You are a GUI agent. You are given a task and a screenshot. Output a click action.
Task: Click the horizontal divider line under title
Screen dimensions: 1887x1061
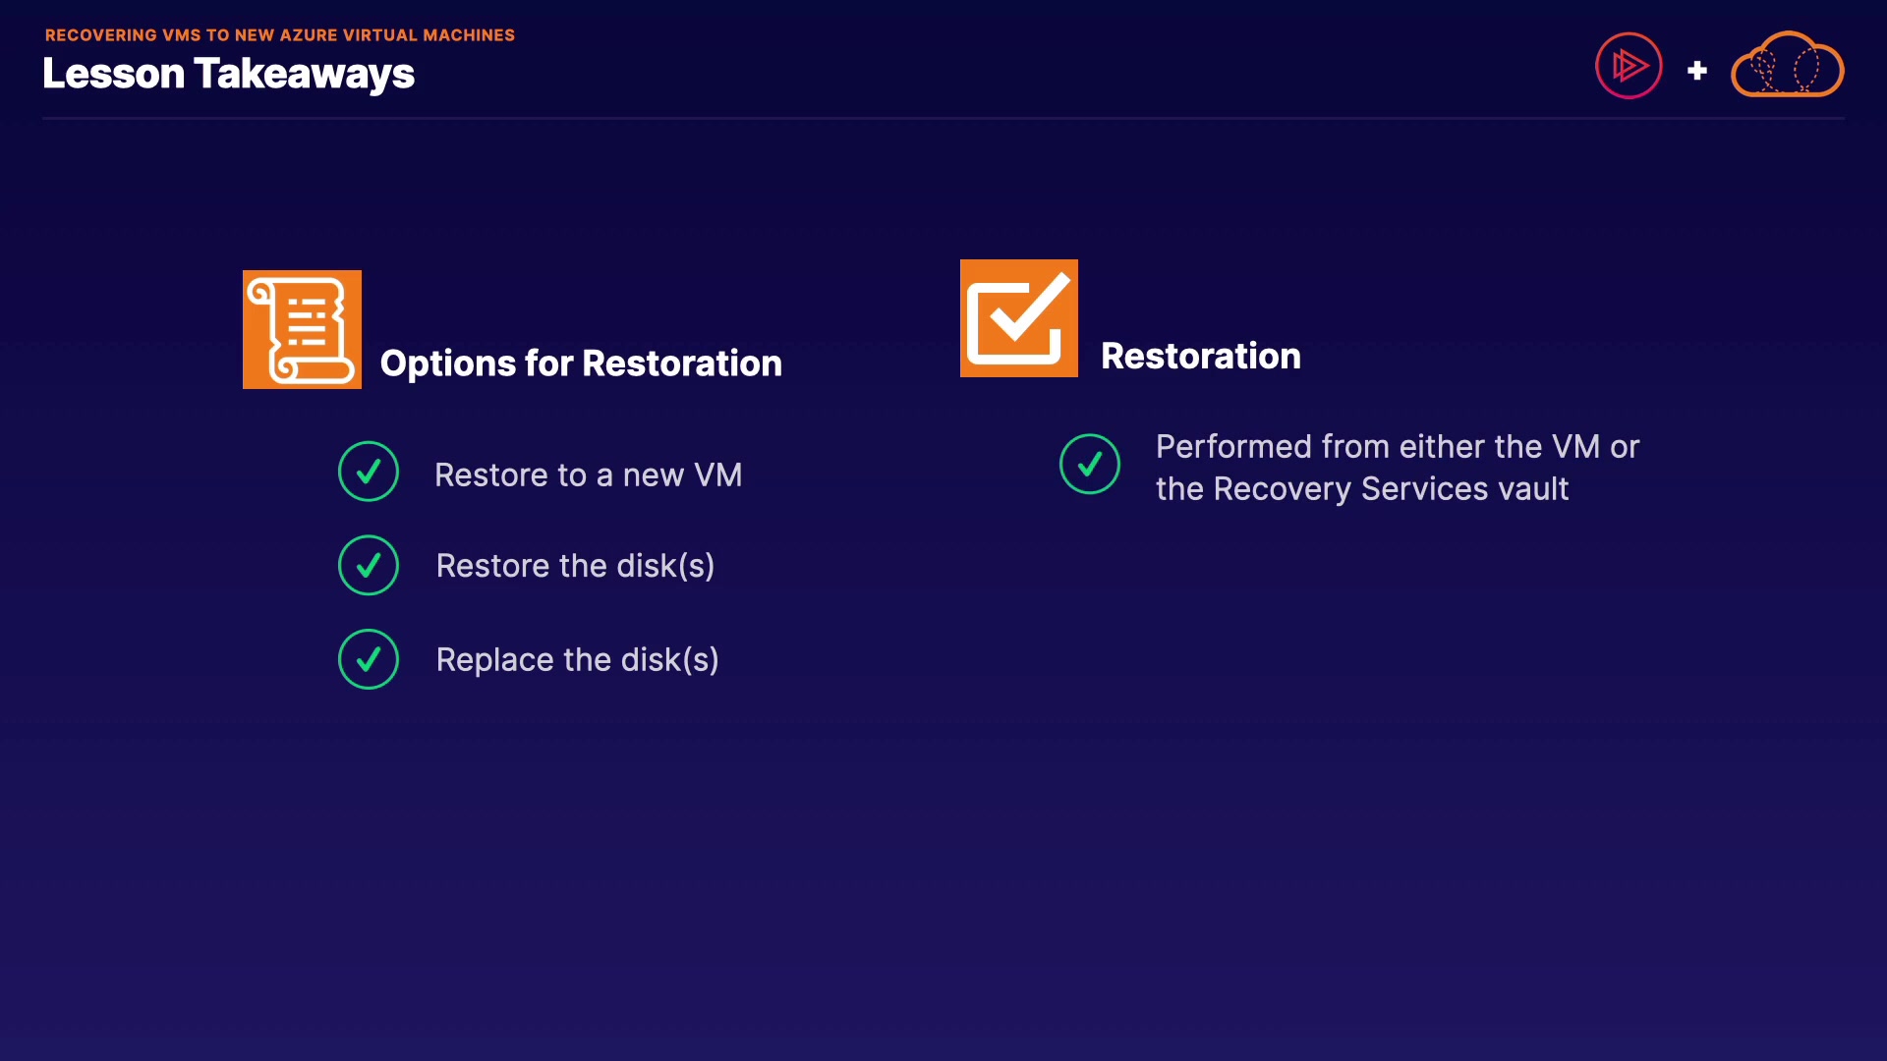pos(943,119)
